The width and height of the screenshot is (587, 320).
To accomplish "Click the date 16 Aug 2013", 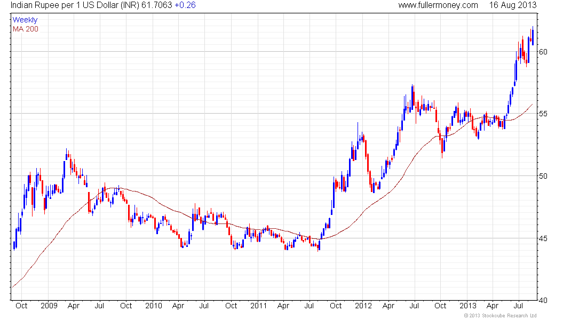I will (512, 5).
